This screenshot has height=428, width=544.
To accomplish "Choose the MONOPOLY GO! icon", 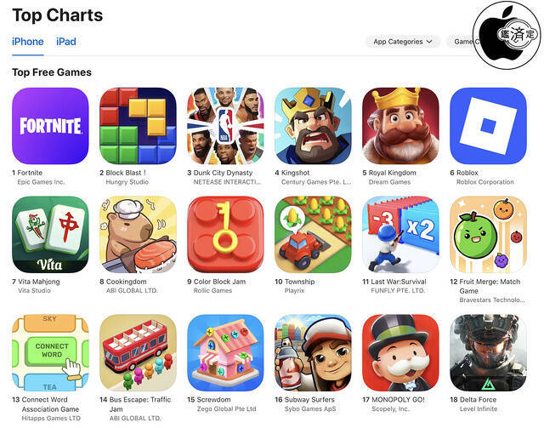I will [x=400, y=352].
